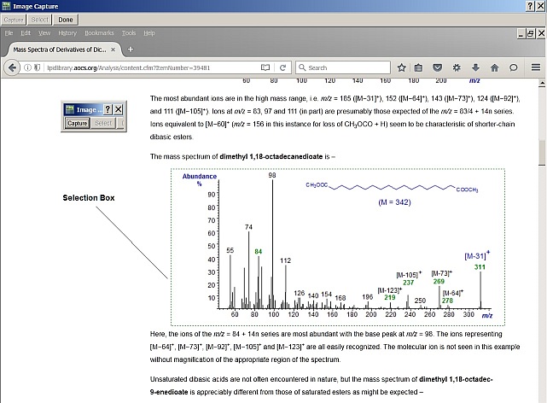Open the Tools menu
547x403 pixels.
[129, 32]
